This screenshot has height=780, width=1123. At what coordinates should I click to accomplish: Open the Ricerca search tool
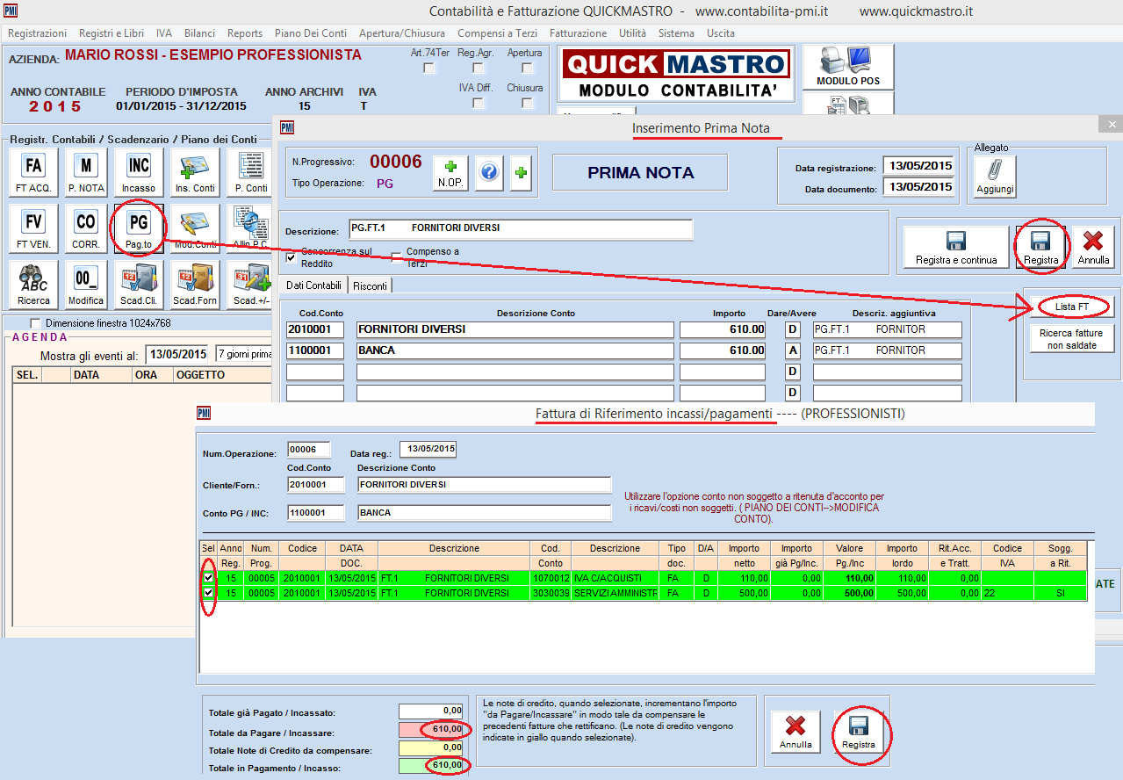(34, 284)
